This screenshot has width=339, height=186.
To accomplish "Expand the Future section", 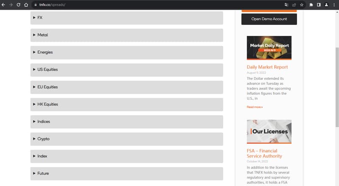I will (x=127, y=173).
